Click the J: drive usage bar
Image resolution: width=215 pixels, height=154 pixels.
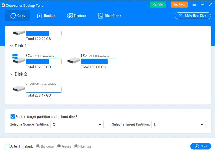(x=44, y=90)
